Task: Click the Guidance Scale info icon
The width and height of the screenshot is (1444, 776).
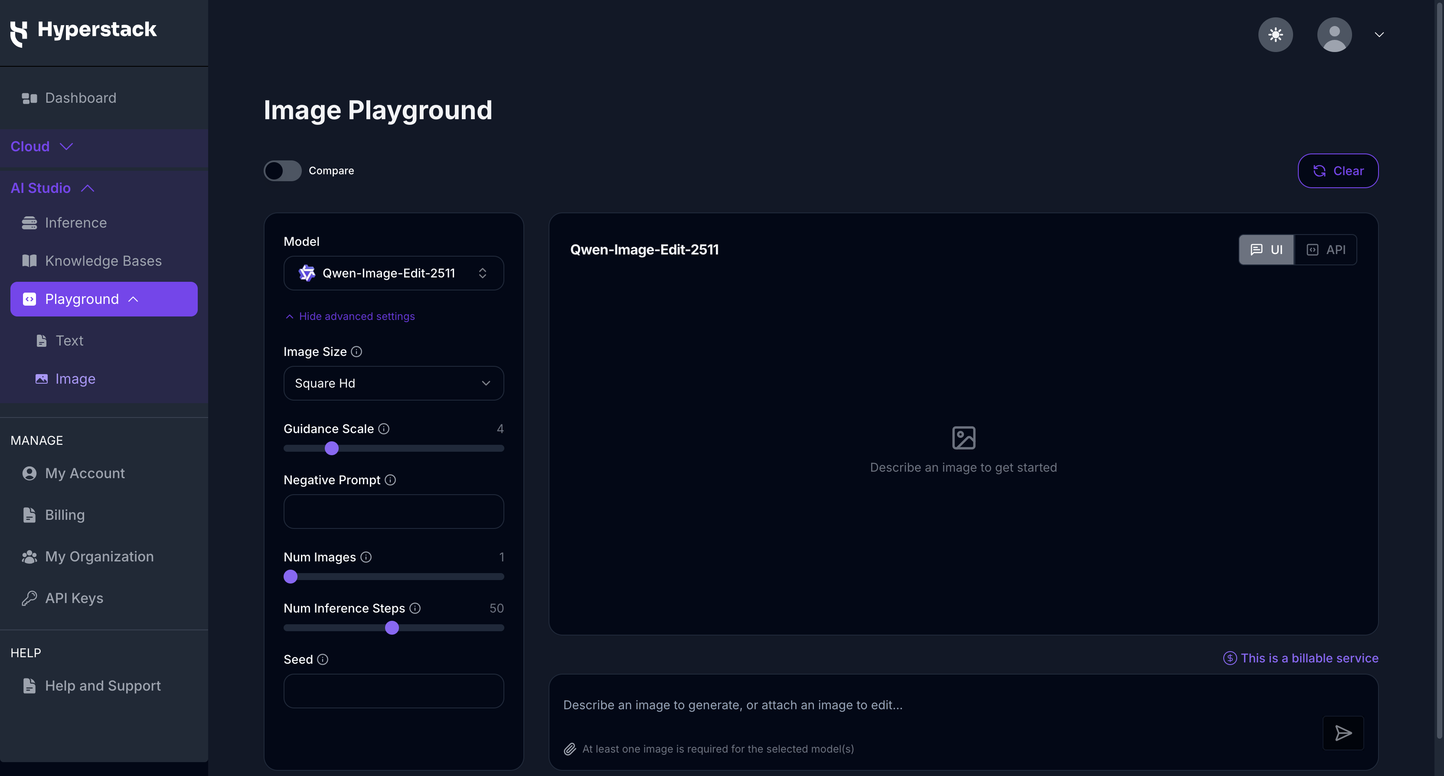Action: [x=383, y=429]
